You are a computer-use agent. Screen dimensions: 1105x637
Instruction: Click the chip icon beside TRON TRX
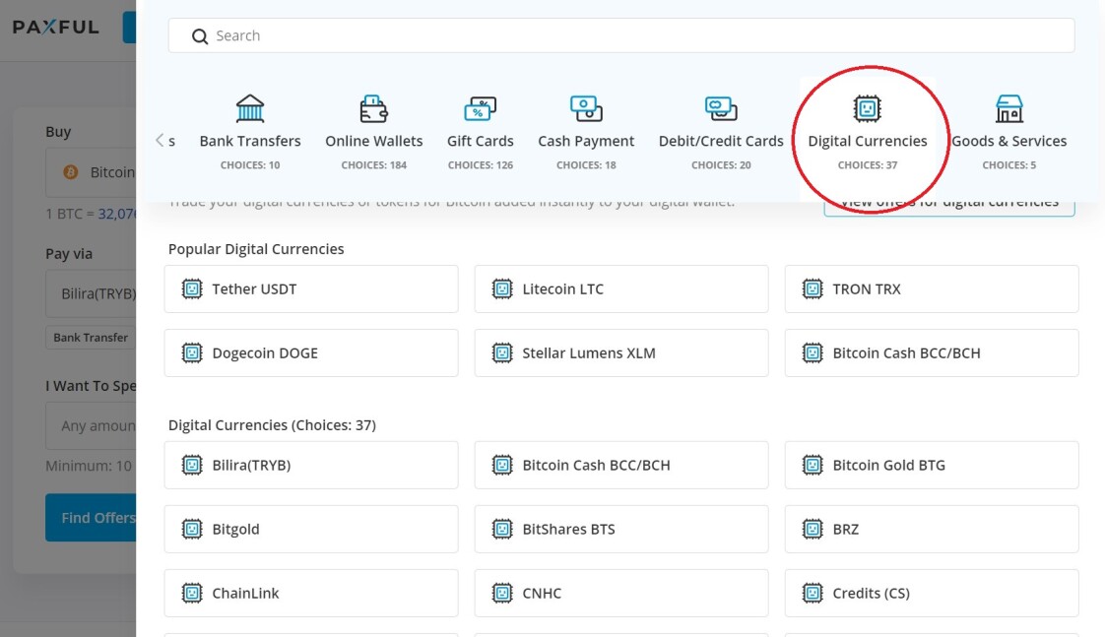point(812,288)
